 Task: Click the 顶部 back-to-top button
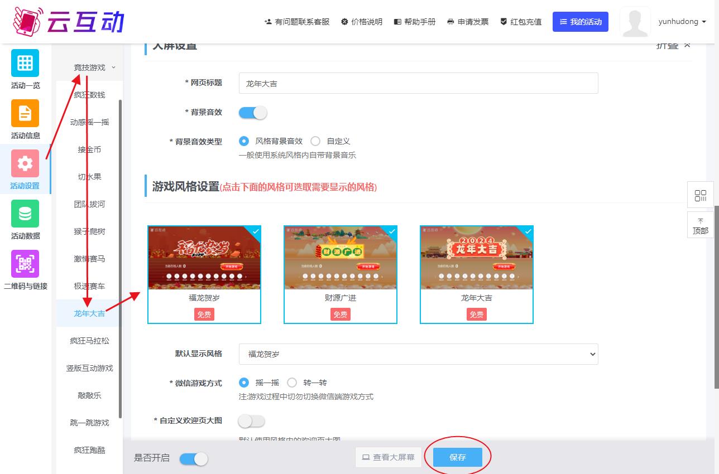click(701, 225)
